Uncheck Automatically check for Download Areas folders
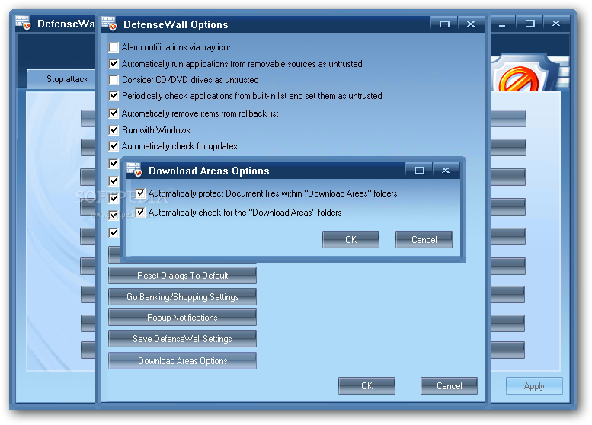Viewport: 592px width, 425px height. (x=140, y=212)
